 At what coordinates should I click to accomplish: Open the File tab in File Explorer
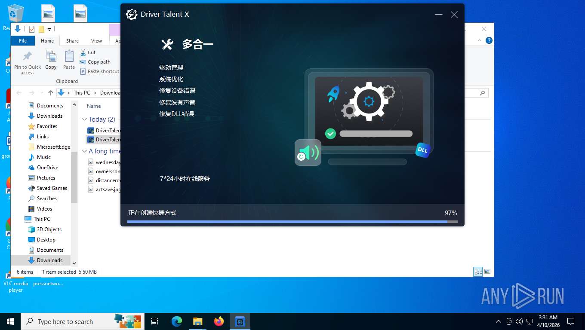click(23, 41)
